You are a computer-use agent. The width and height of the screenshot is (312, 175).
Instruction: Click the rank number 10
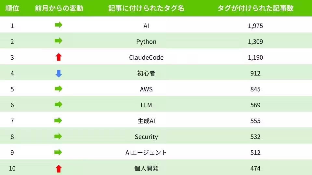pyautogui.click(x=12, y=169)
